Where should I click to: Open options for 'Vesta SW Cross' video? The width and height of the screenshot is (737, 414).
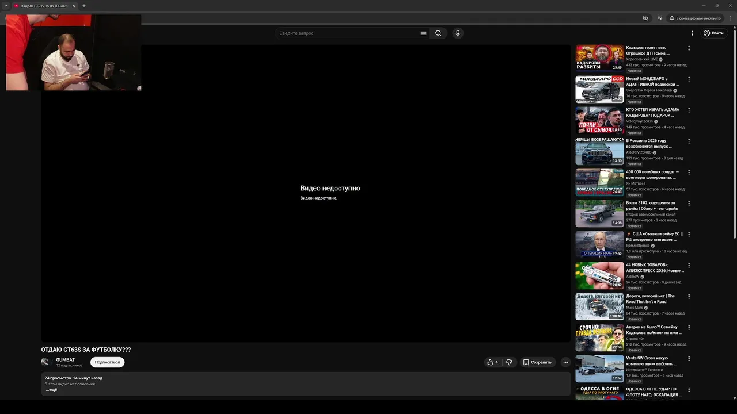click(689, 359)
